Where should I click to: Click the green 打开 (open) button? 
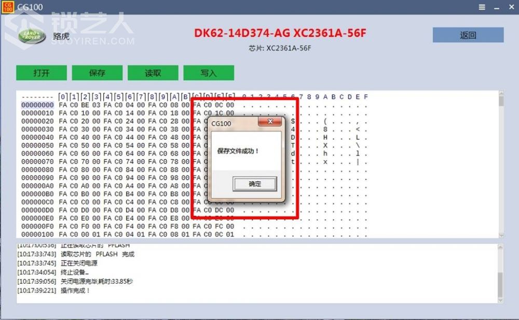click(42, 72)
